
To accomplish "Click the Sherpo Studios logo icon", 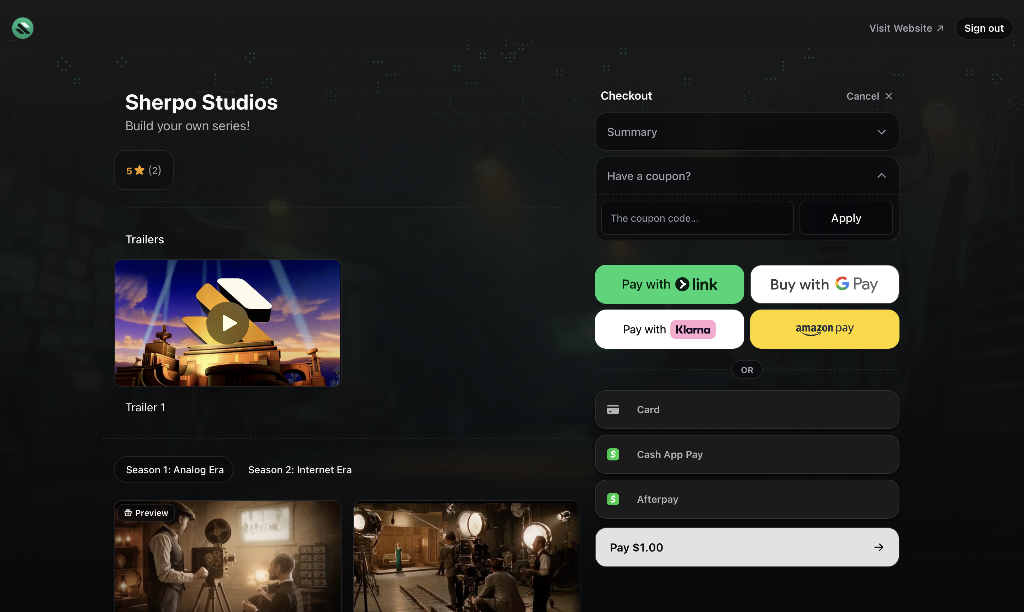I will 23,28.
